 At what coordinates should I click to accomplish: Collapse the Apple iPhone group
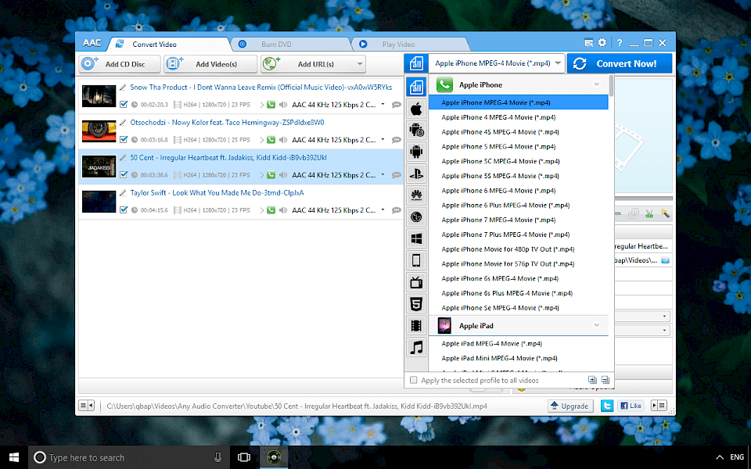click(597, 84)
